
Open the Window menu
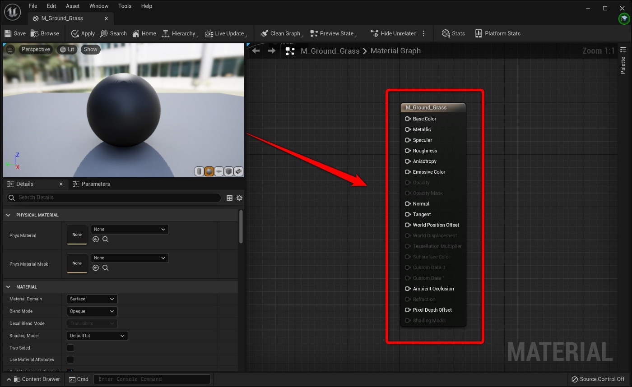[98, 6]
